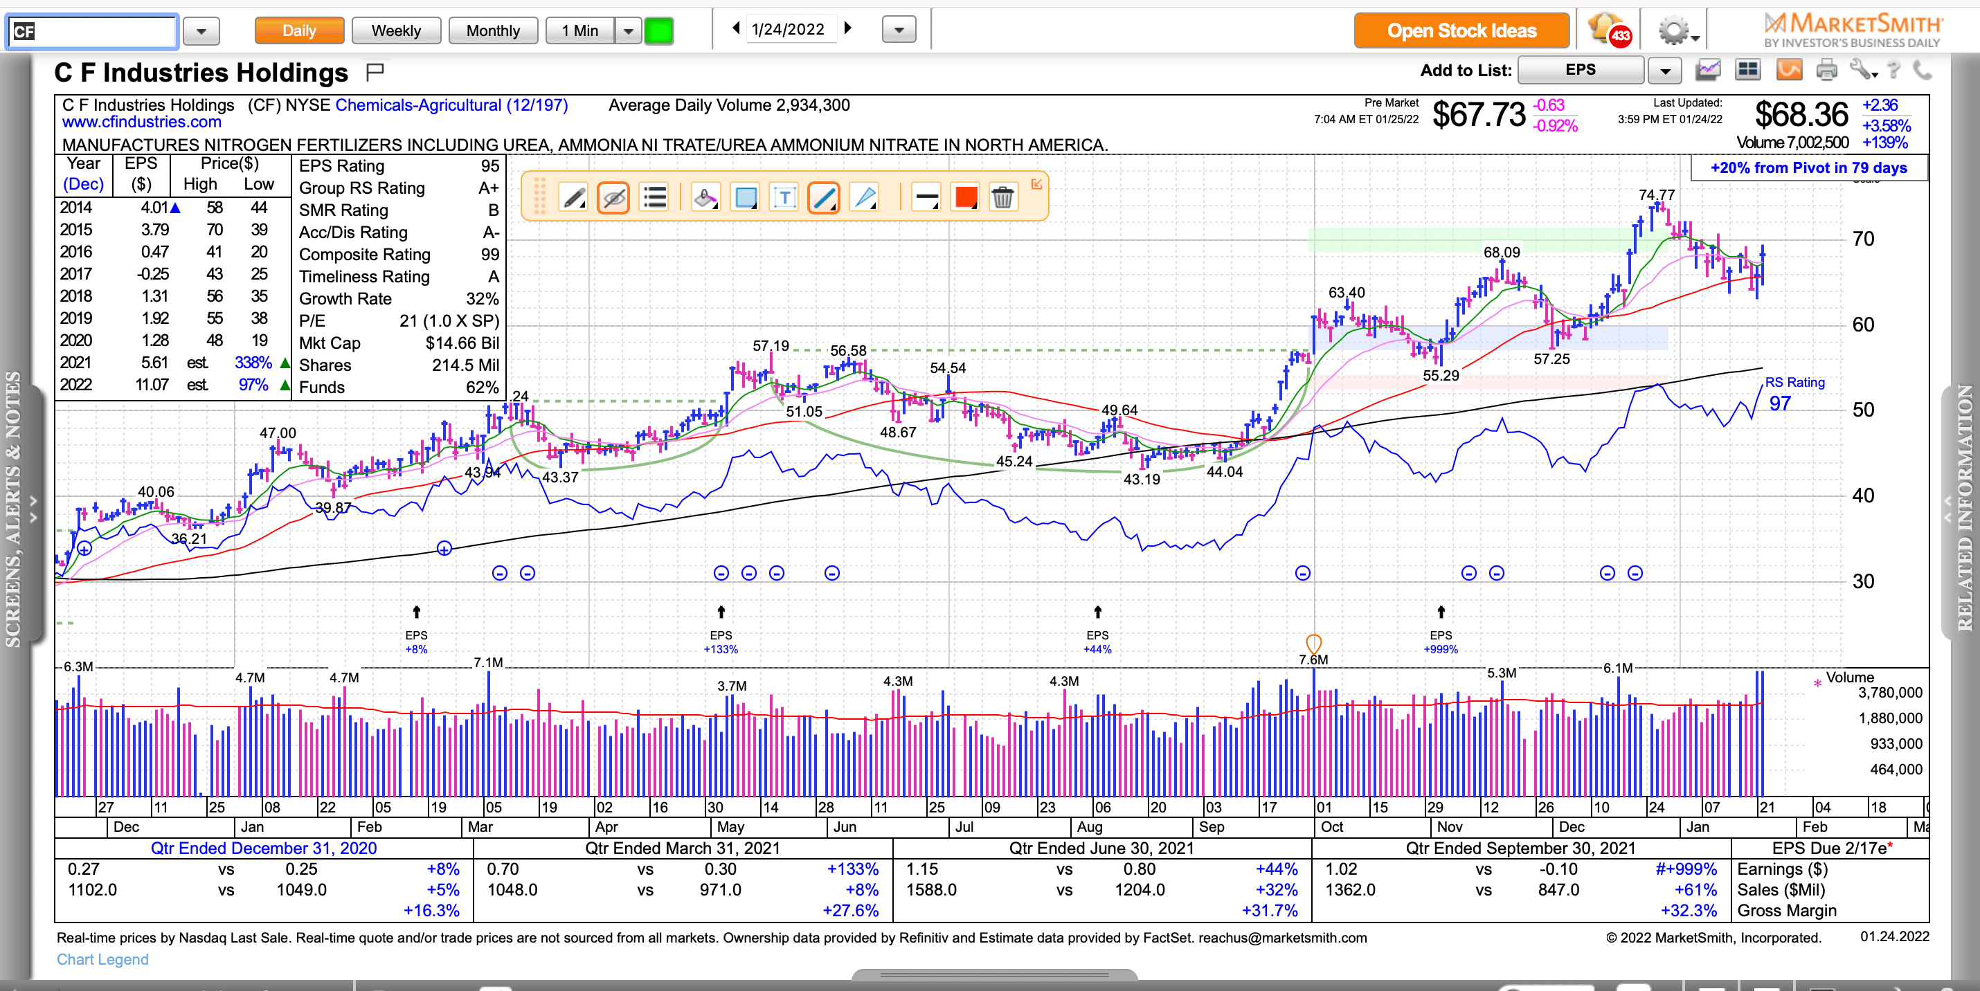Go to next date arrow
The image size is (1980, 991).
(848, 28)
